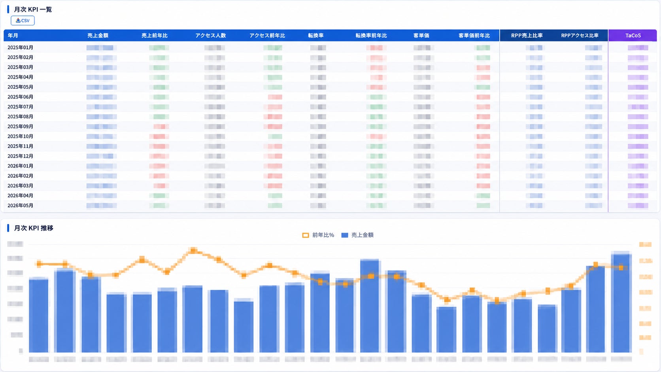Image resolution: width=661 pixels, height=372 pixels.
Task: Select the 2026年03月 row
Action: pyautogui.click(x=330, y=186)
